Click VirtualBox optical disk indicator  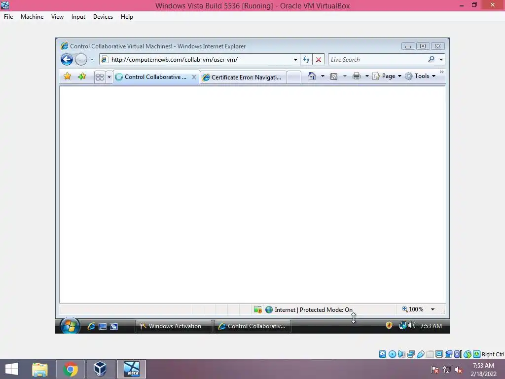(x=392, y=354)
